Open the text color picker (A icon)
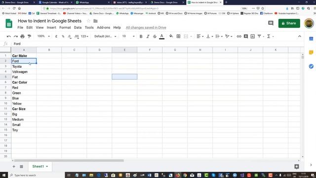The image size is (316, 178). click(161, 36)
